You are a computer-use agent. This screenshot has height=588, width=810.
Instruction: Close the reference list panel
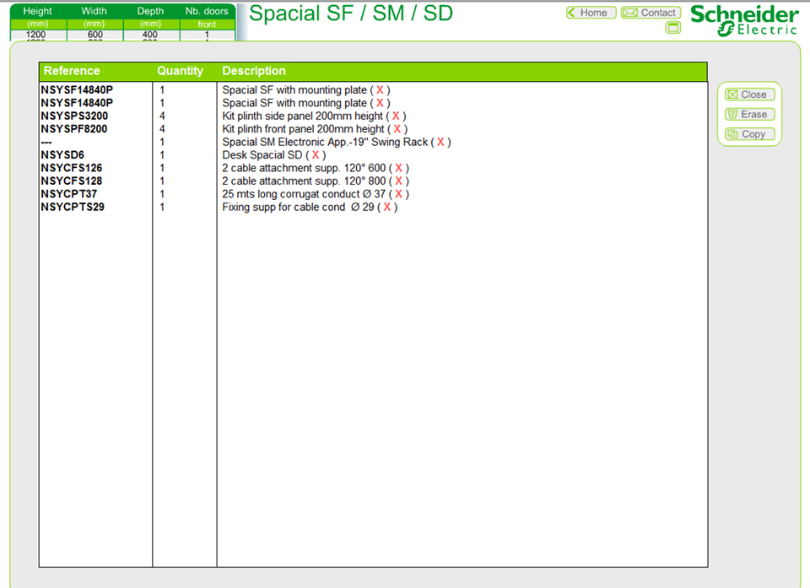pyautogui.click(x=749, y=94)
